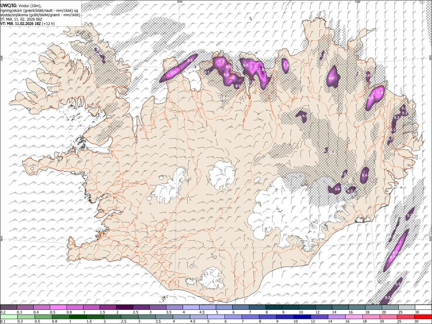The height and width of the screenshot is (324, 432).
Task: Click the rain scale swatch starting at 25
Action: tap(406, 317)
